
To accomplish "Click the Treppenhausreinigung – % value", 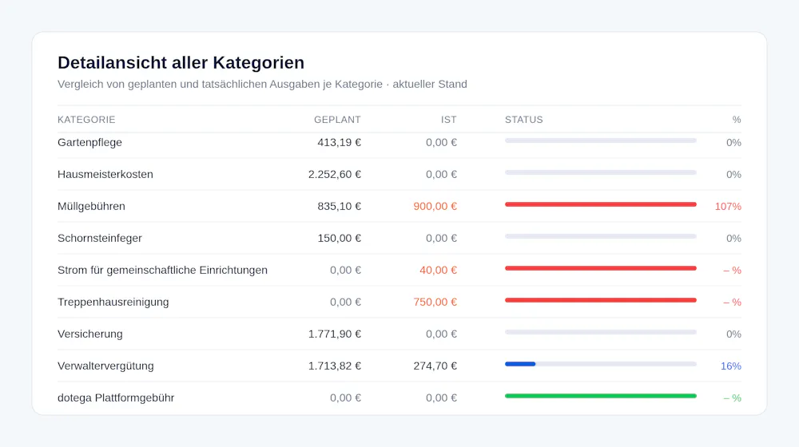I will 732,302.
